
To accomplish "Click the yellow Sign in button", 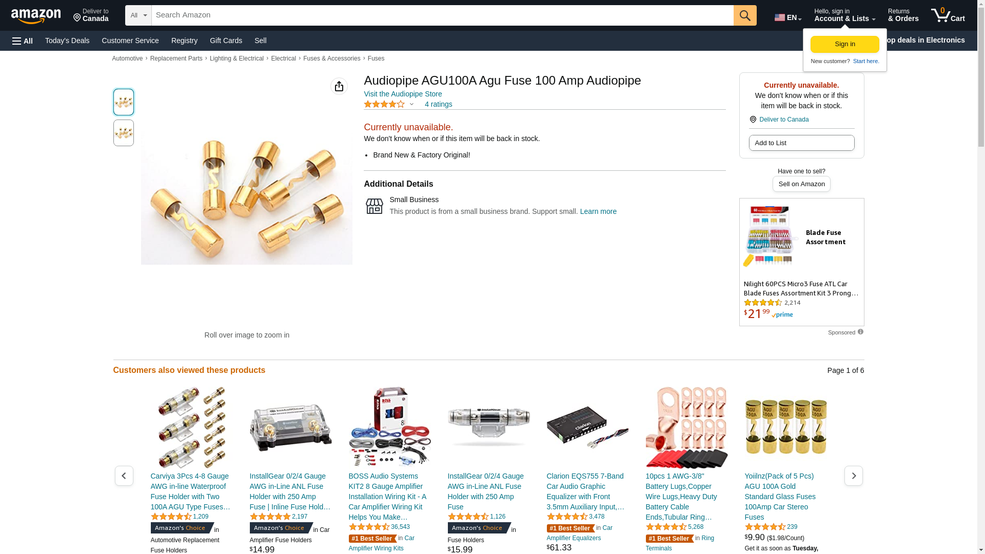I will (844, 44).
